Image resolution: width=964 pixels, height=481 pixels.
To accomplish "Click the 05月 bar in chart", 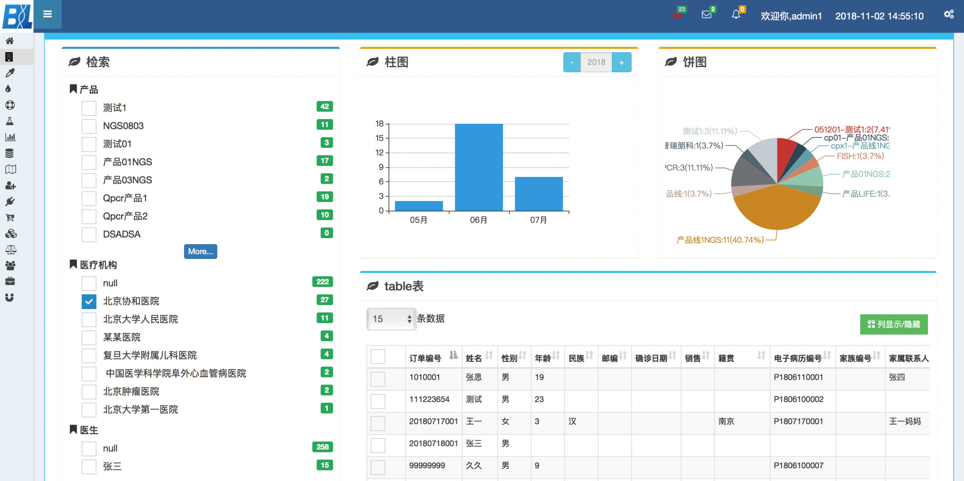I will [x=419, y=206].
